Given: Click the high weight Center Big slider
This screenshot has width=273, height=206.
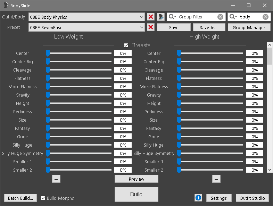Looking at the screenshot, I should [210, 61].
